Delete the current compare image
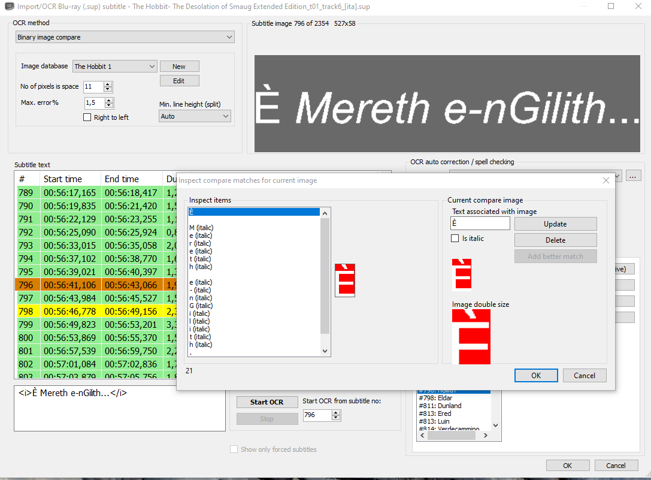Screen dimensions: 651x480 click(555, 240)
